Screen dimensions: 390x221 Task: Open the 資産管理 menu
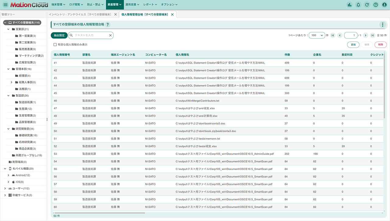pos(115,5)
